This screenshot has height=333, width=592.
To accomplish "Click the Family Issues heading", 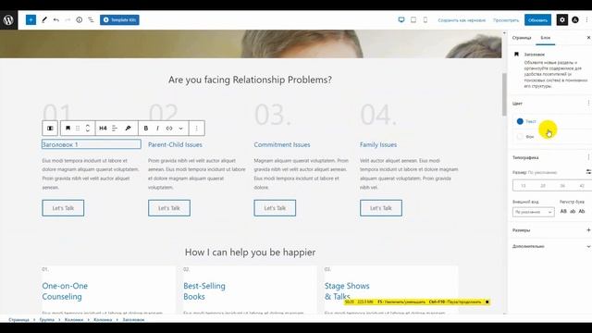I will 378,144.
